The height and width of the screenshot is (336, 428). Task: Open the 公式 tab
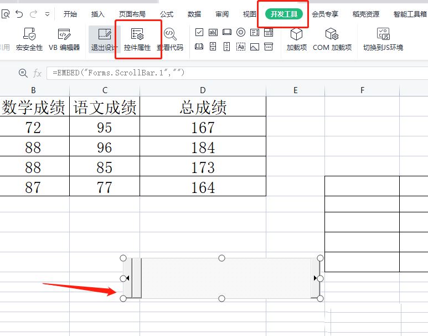point(167,14)
